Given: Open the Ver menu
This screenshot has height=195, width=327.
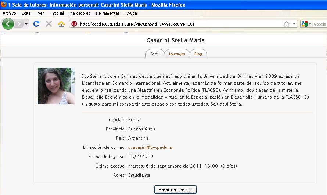Looking at the screenshot, I should point(41,13).
